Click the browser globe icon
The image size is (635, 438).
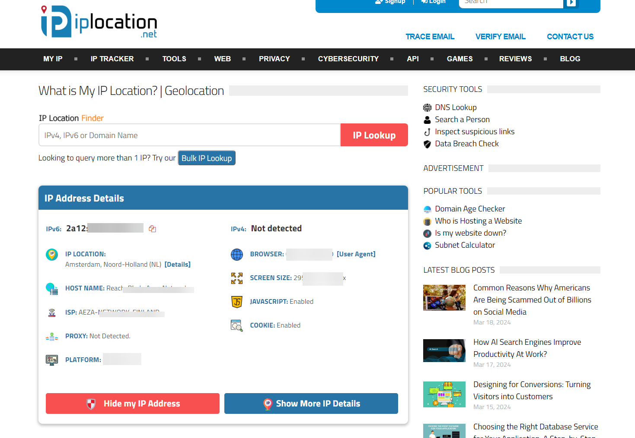coord(237,255)
